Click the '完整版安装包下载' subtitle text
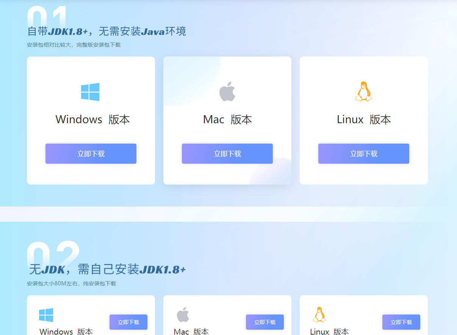The image size is (457, 335). (x=99, y=45)
